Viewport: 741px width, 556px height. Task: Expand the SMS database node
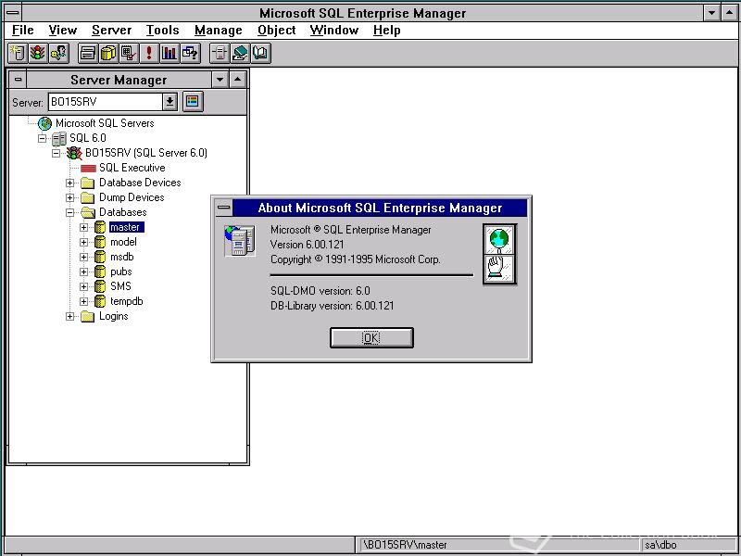point(83,287)
